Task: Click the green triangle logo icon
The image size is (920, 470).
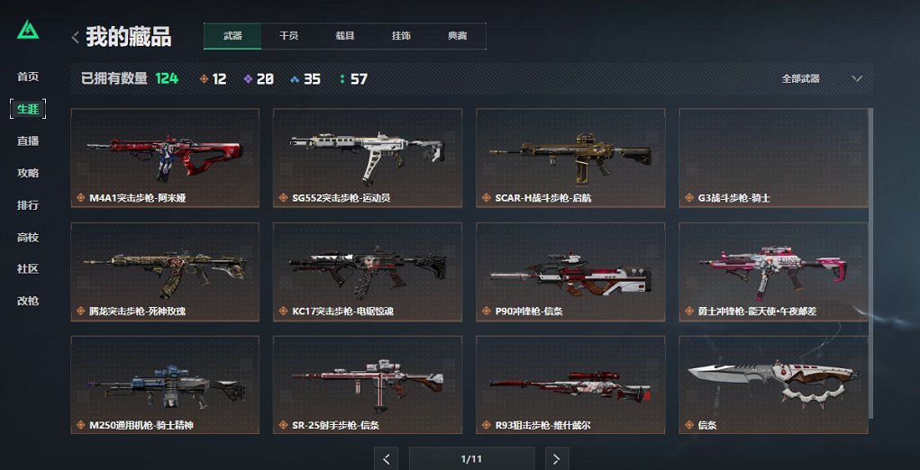Action: 28,30
